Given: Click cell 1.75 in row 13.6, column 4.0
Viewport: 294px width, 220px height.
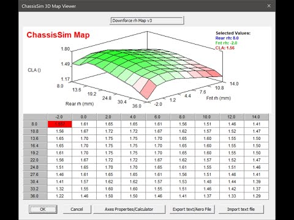Looking at the screenshot, I should coord(134,139).
